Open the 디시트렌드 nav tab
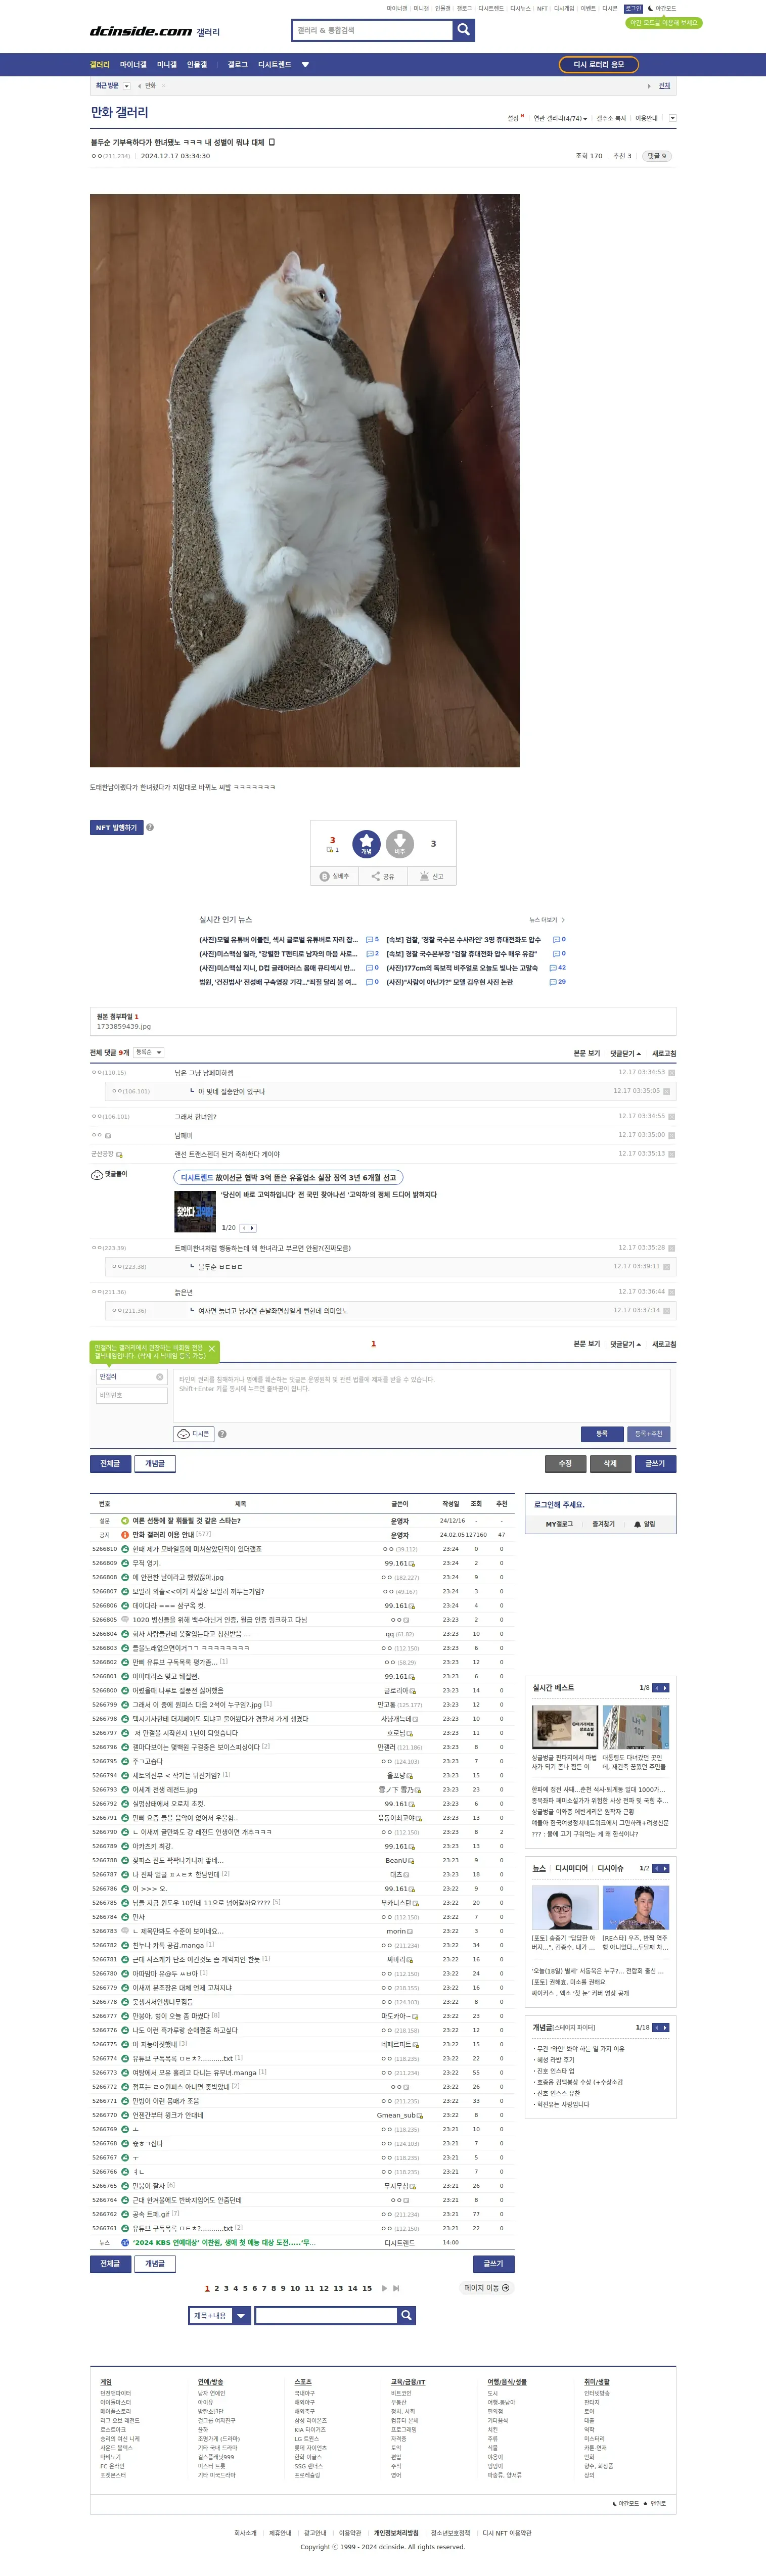 click(x=274, y=65)
